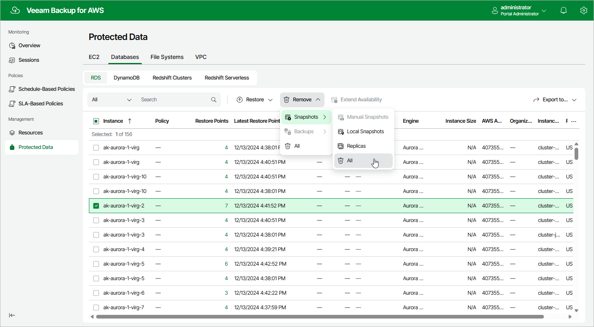
Task: Choose Local Snapshots from the submenu
Action: (363, 132)
